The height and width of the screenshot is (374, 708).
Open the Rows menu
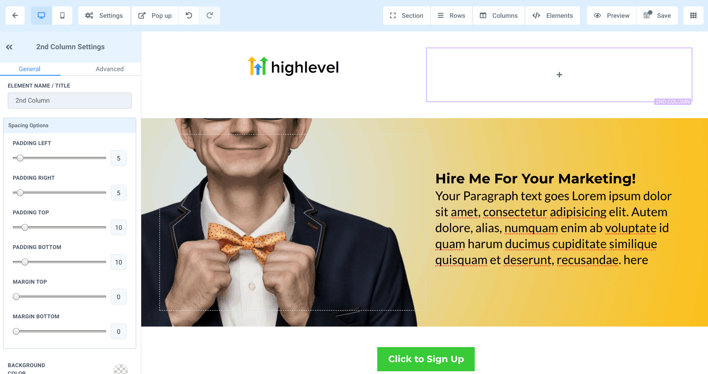[451, 16]
